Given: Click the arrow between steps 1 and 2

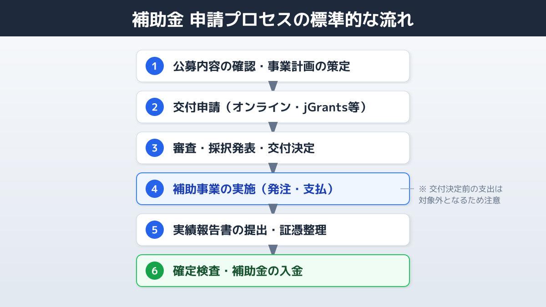Looking at the screenshot, I should (x=273, y=86).
